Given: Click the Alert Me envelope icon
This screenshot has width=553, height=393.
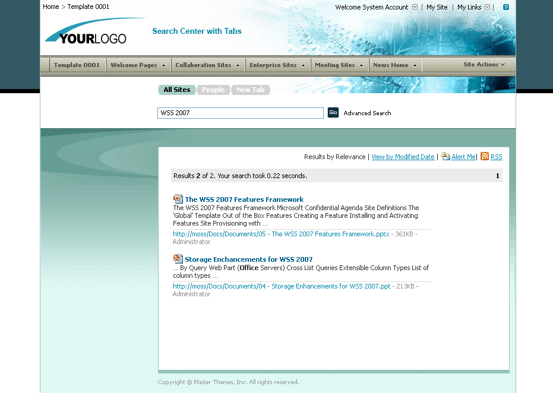Looking at the screenshot, I should tap(445, 156).
